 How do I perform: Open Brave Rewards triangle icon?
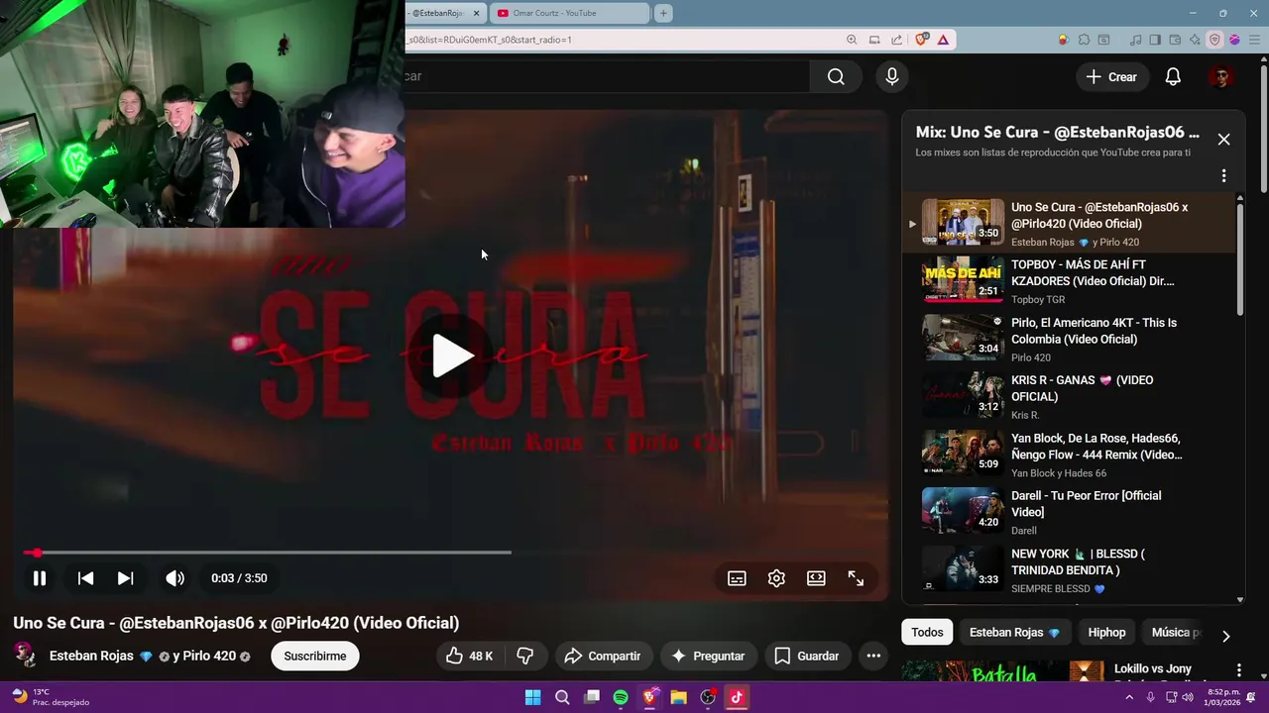943,40
